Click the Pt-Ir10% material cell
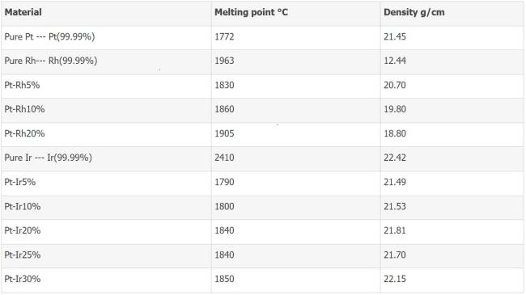This screenshot has height=295, width=526. pyautogui.click(x=106, y=208)
